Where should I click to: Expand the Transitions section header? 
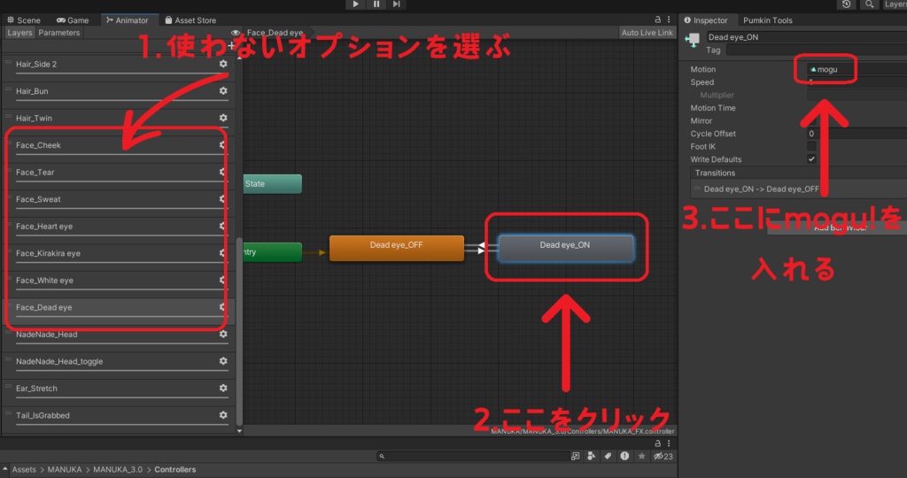pos(715,173)
